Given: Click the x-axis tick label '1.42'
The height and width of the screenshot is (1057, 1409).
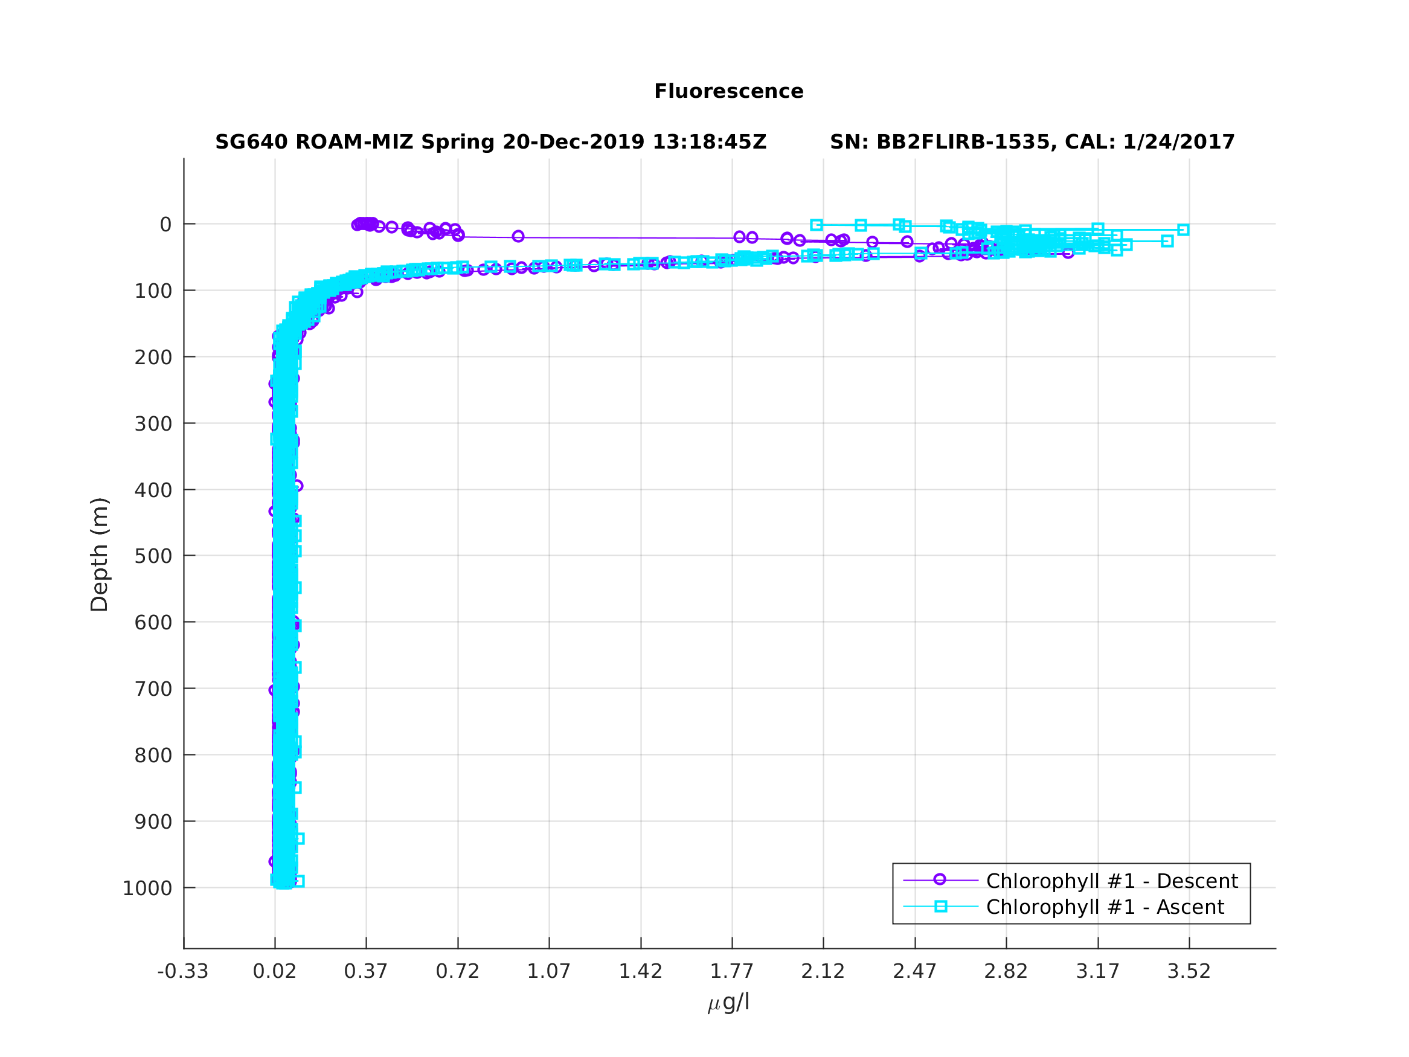Looking at the screenshot, I should 640,972.
